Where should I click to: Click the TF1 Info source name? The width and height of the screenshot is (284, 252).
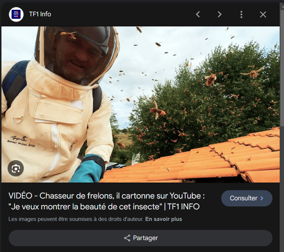click(40, 14)
